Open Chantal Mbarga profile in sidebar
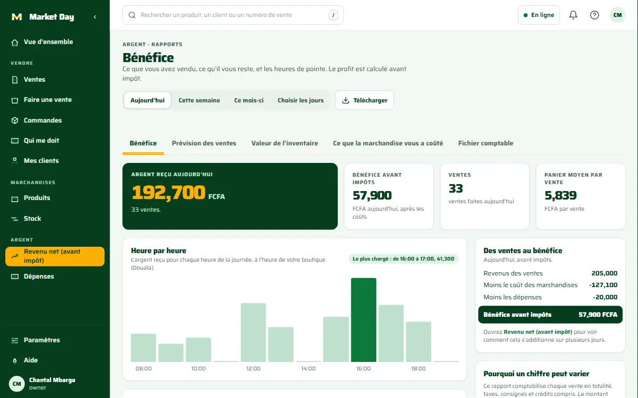 click(x=55, y=383)
